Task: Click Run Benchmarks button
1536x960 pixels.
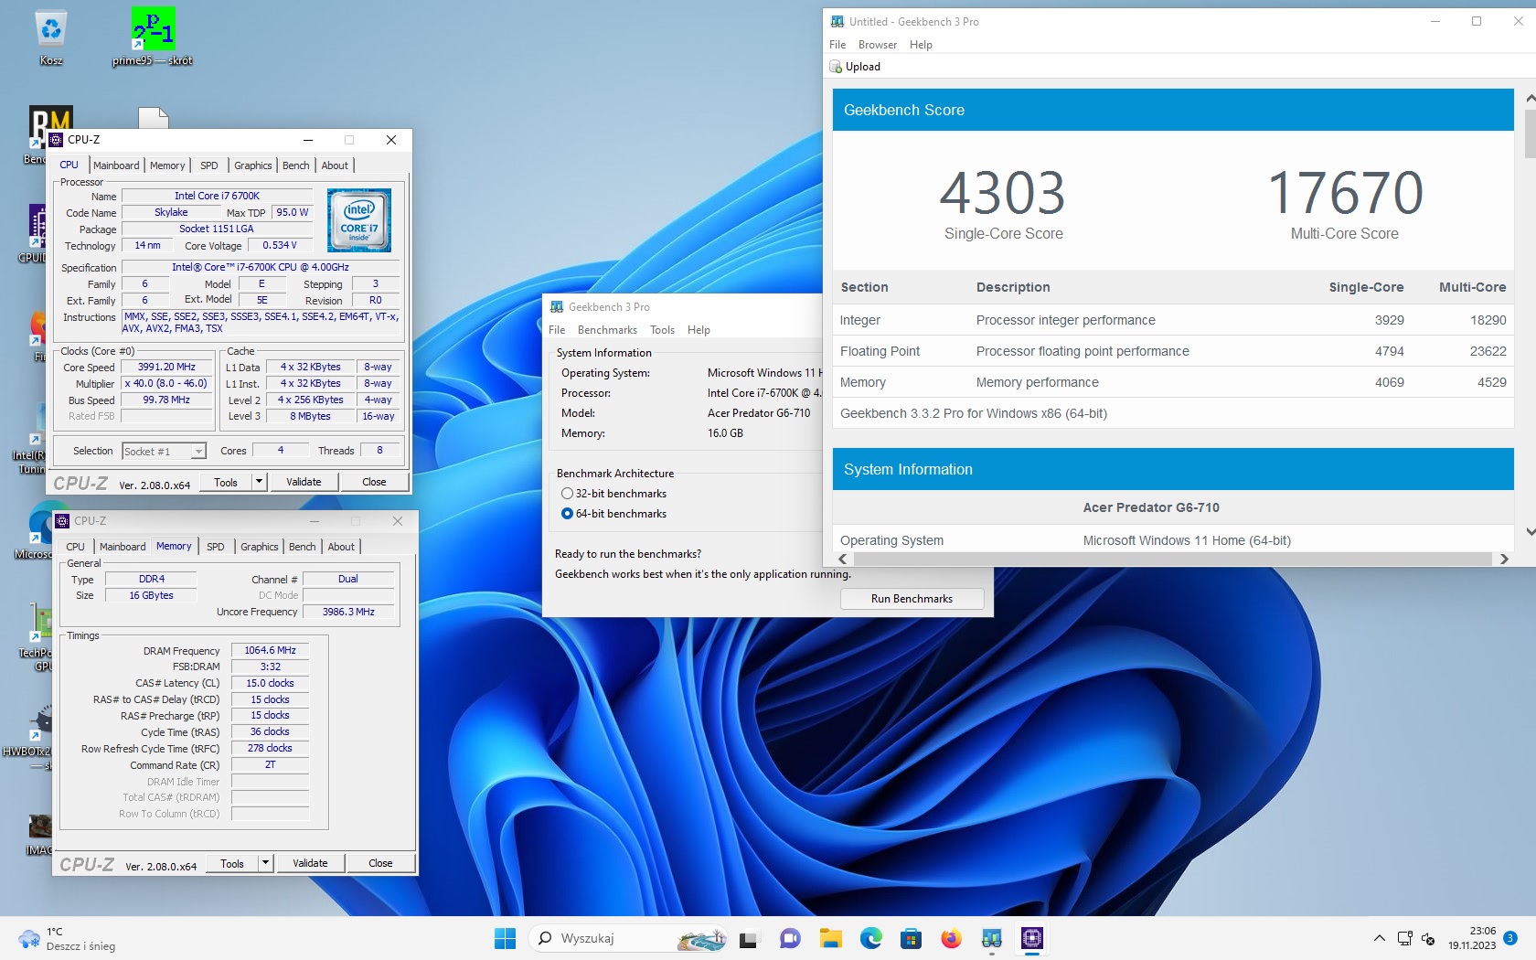Action: tap(912, 599)
